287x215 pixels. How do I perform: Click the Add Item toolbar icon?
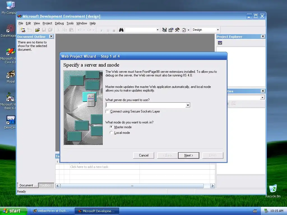[29, 30]
